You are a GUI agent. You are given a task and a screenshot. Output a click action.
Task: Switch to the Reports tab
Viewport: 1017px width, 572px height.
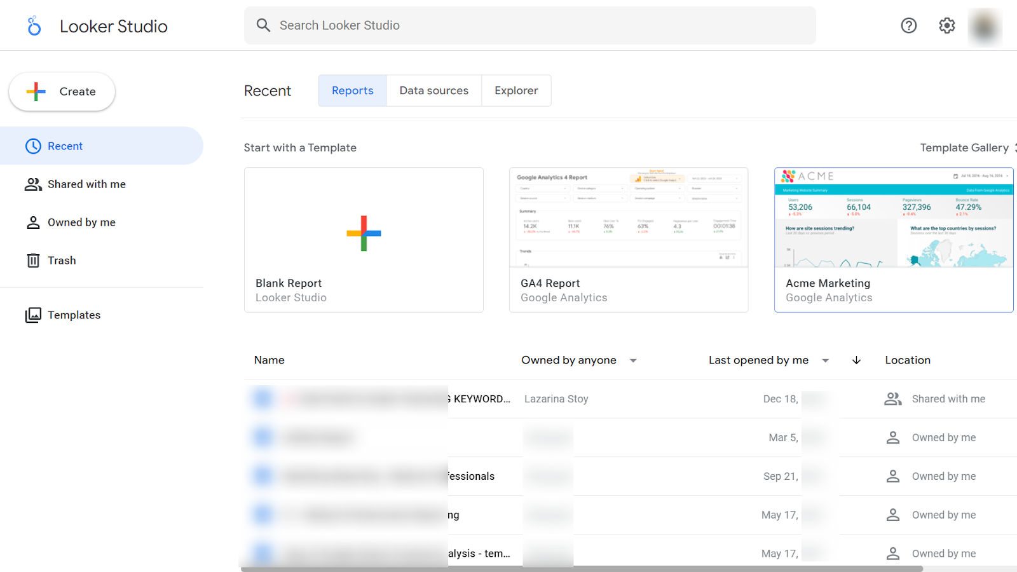coord(353,91)
